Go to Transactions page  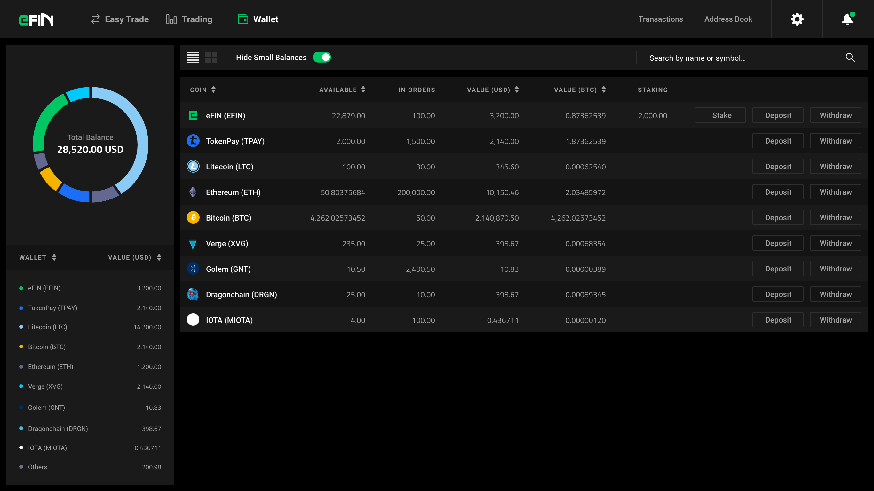661,19
